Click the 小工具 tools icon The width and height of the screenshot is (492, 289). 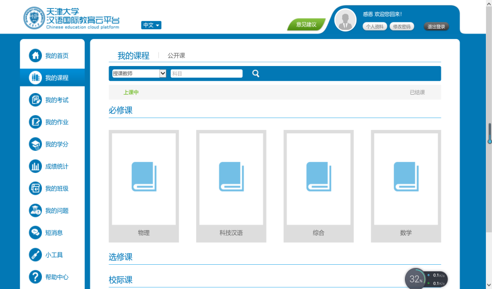[35, 255]
